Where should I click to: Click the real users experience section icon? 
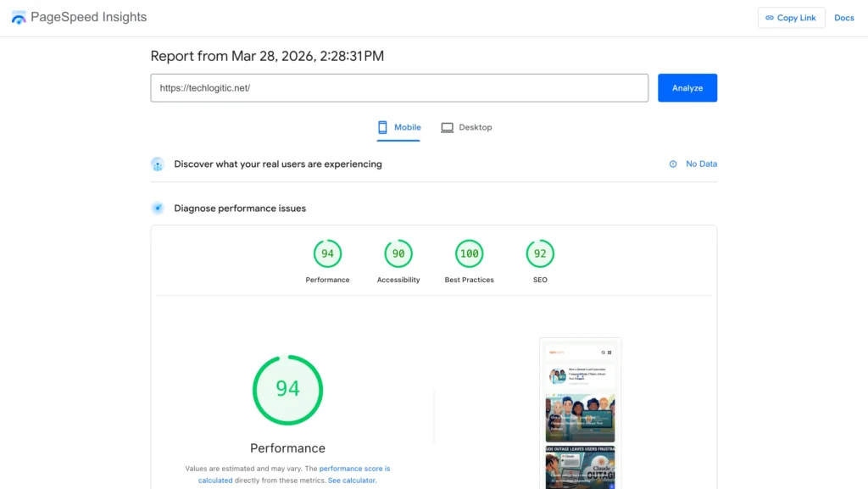point(158,164)
